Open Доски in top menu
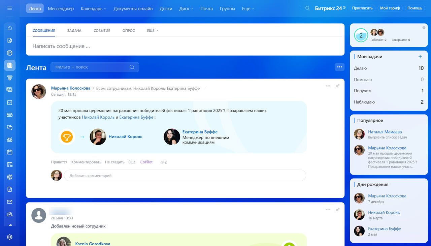431x246 pixels. tap(166, 9)
